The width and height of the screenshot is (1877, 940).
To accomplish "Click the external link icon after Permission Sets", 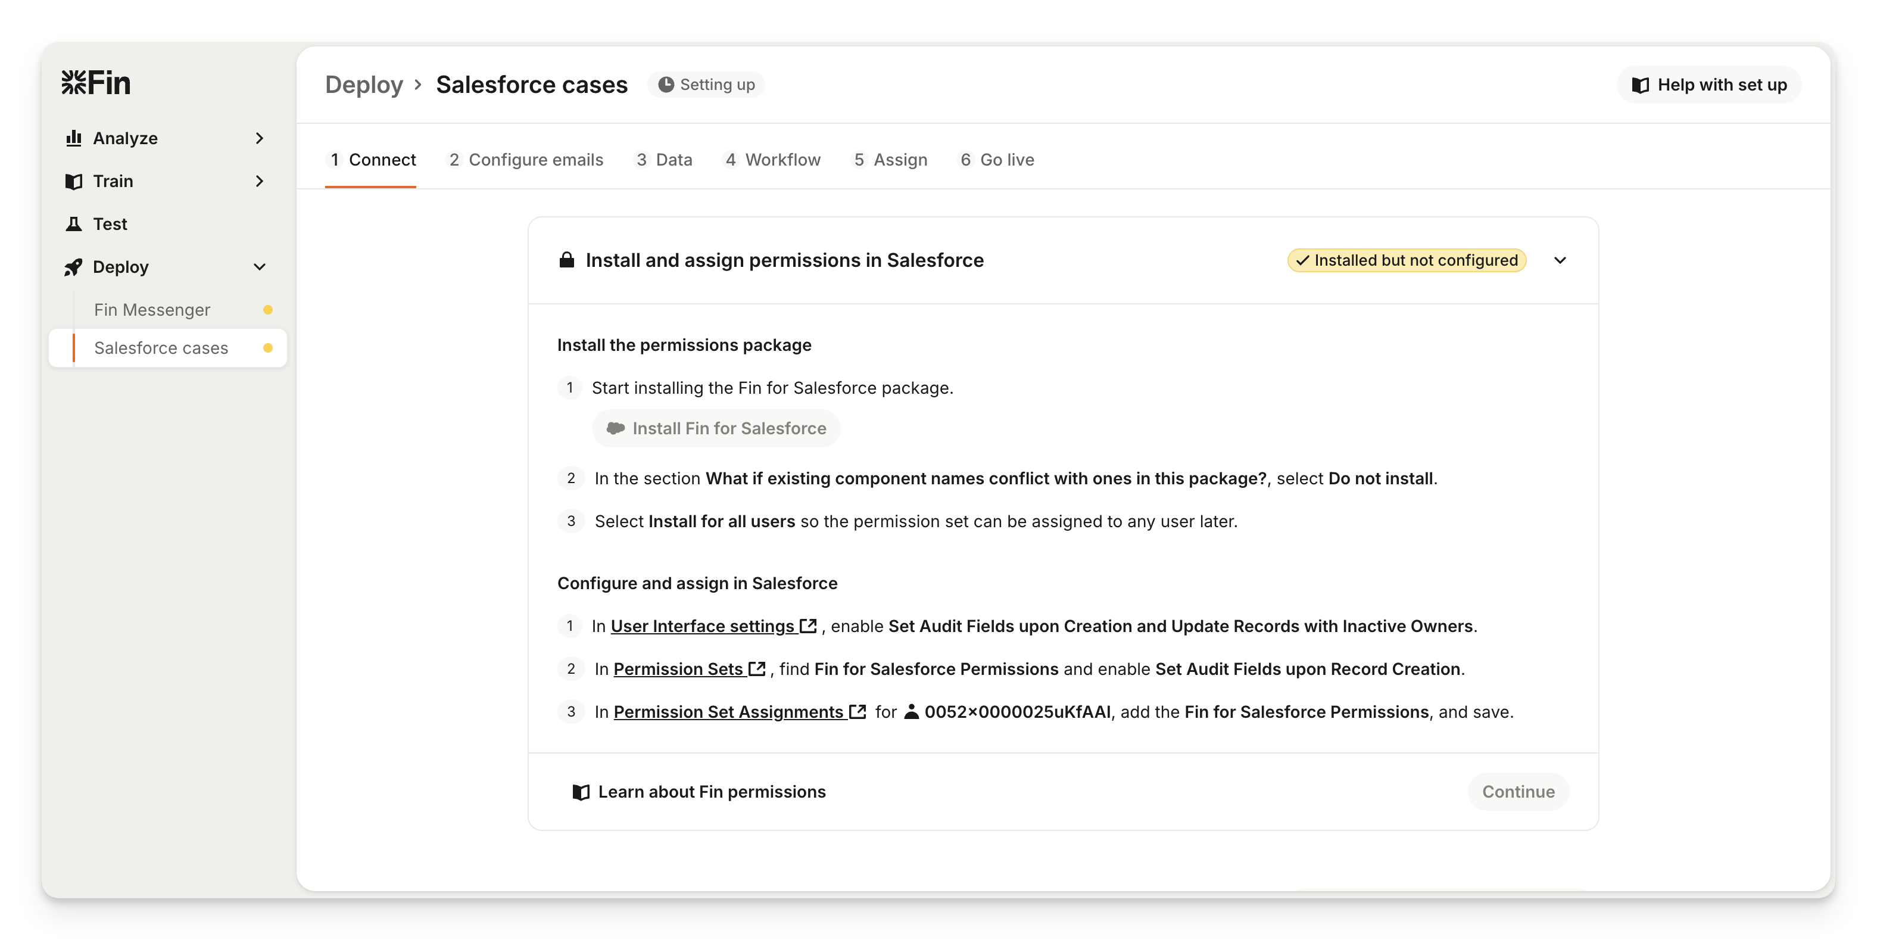I will click(757, 668).
